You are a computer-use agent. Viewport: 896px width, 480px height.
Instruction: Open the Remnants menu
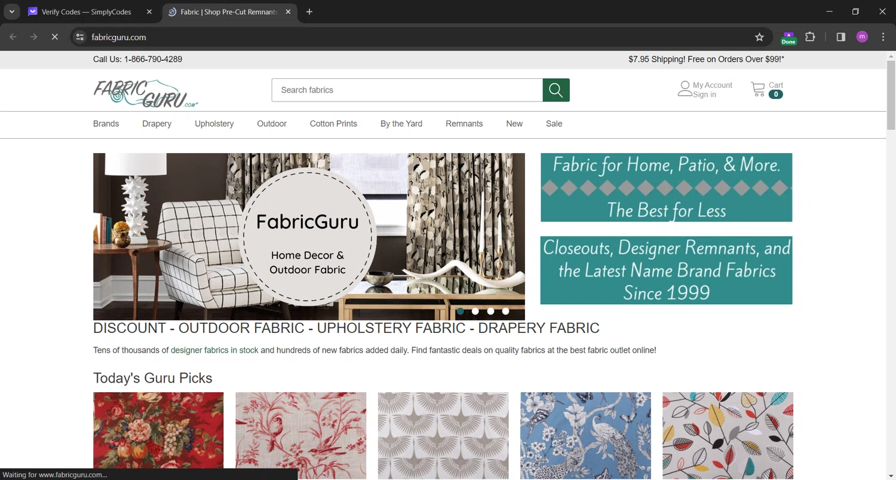click(464, 124)
